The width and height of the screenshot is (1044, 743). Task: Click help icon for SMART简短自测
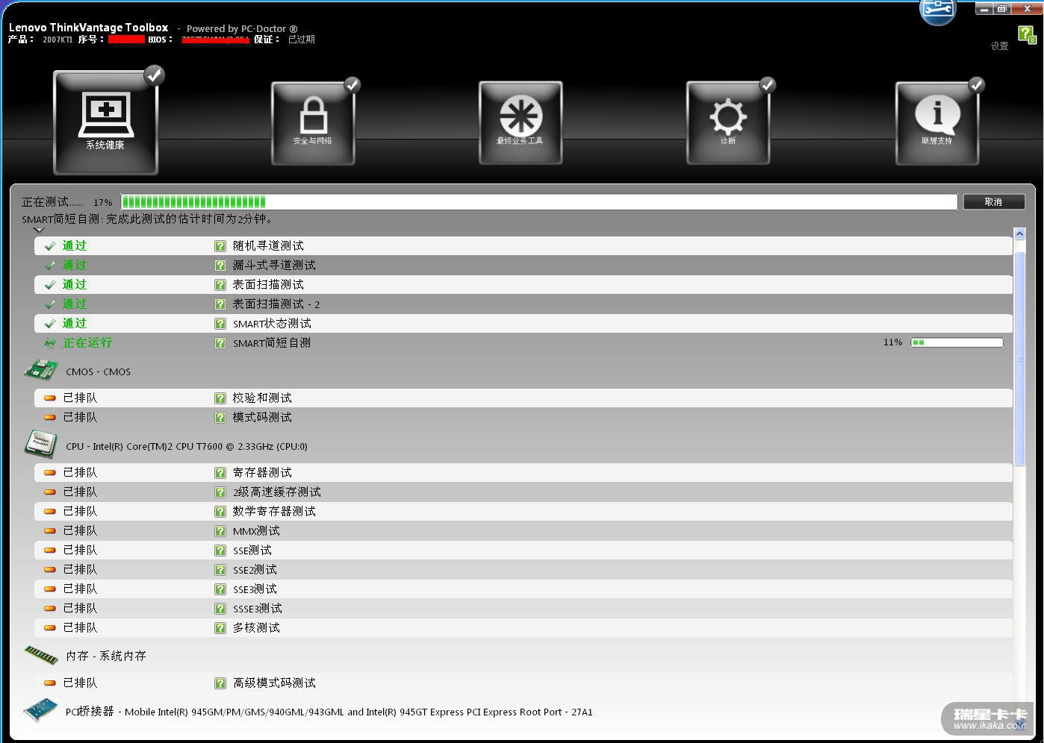(220, 343)
